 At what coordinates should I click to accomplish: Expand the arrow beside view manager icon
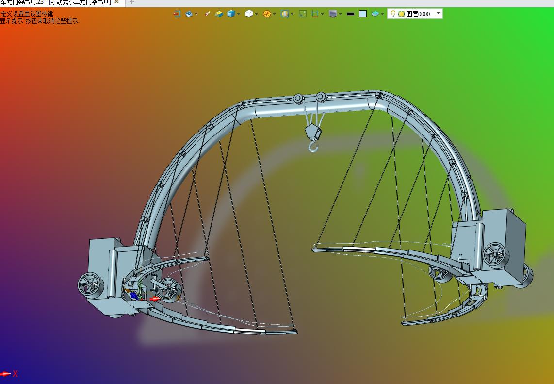coord(196,14)
